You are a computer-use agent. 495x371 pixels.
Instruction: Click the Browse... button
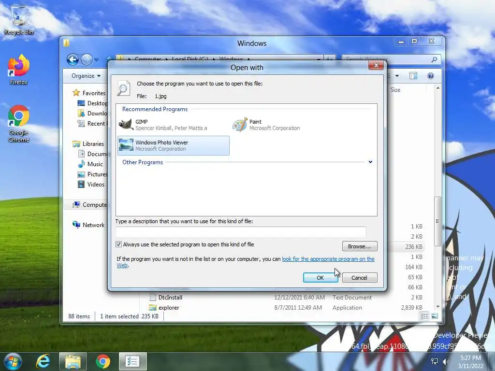[360, 246]
